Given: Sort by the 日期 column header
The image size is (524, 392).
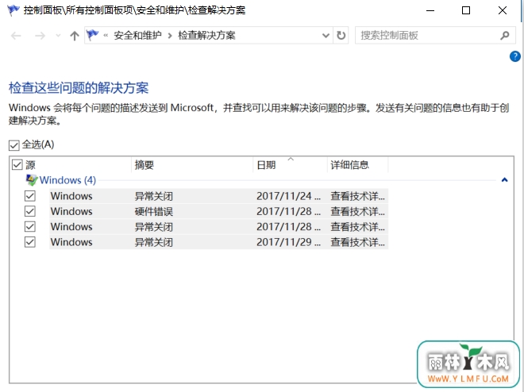Looking at the screenshot, I should tap(290, 164).
